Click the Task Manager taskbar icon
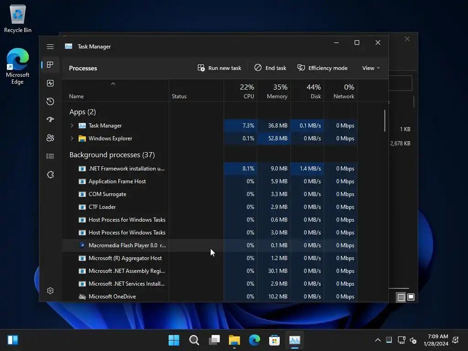The height and width of the screenshot is (351, 468). tap(295, 340)
